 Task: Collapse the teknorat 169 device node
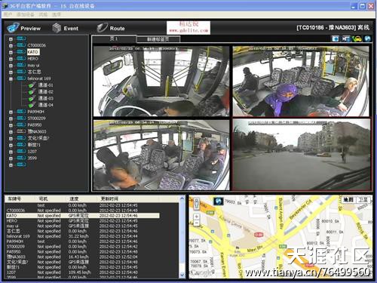pyautogui.click(x=11, y=78)
